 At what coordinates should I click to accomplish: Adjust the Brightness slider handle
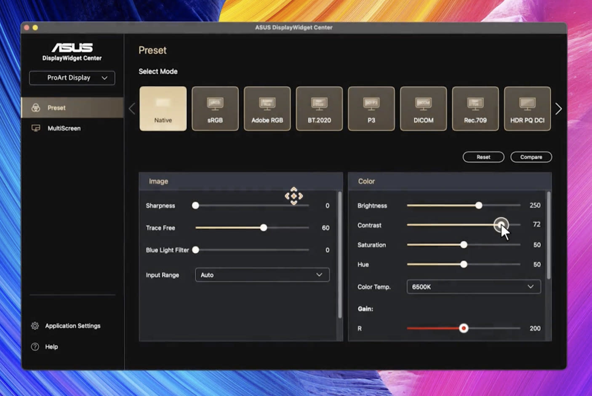[479, 206]
